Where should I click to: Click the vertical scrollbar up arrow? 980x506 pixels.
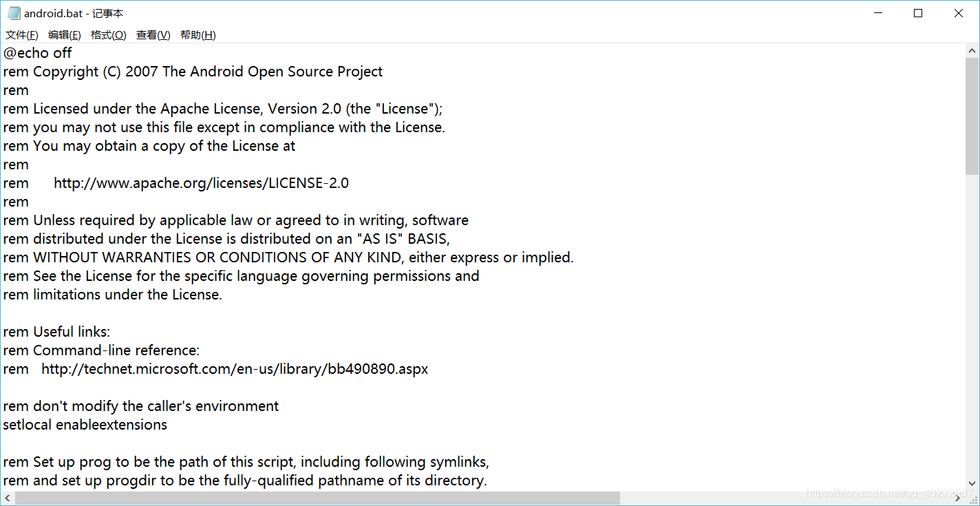pos(972,51)
